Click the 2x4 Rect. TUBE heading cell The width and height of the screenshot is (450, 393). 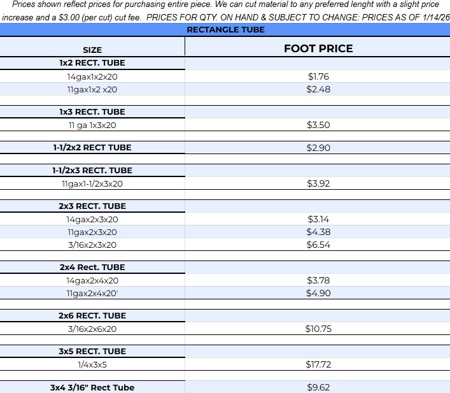pyautogui.click(x=92, y=268)
